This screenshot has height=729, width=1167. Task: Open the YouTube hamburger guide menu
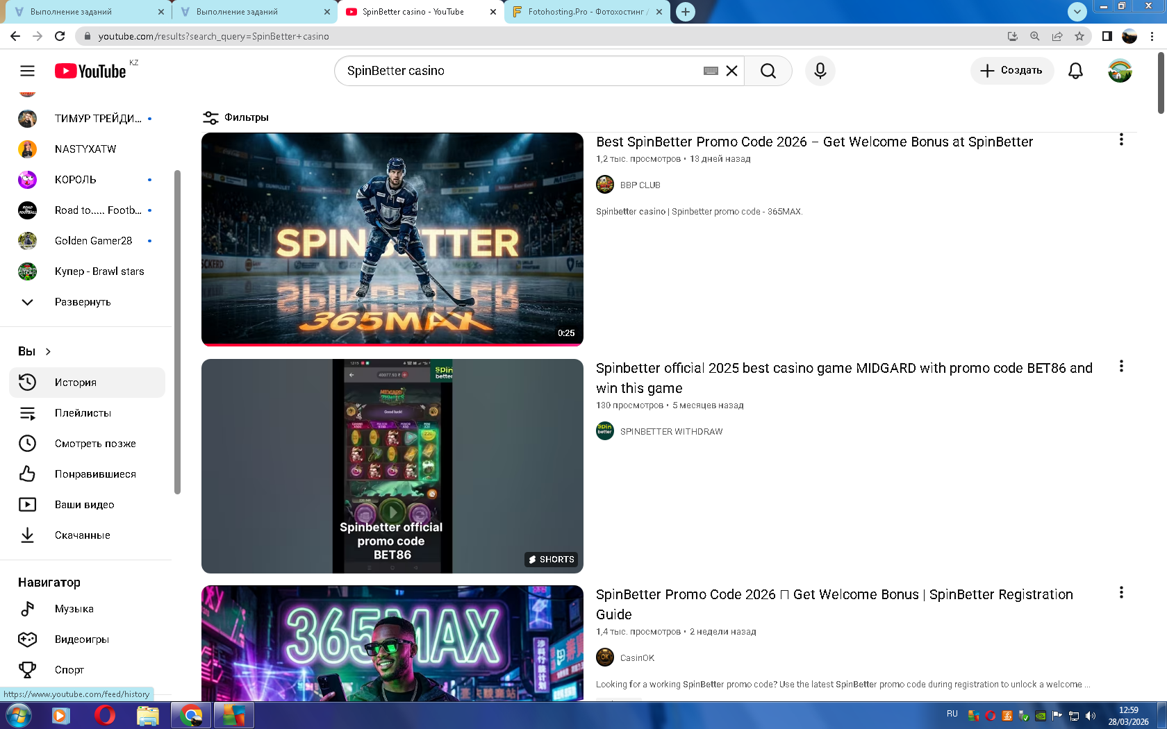(27, 71)
